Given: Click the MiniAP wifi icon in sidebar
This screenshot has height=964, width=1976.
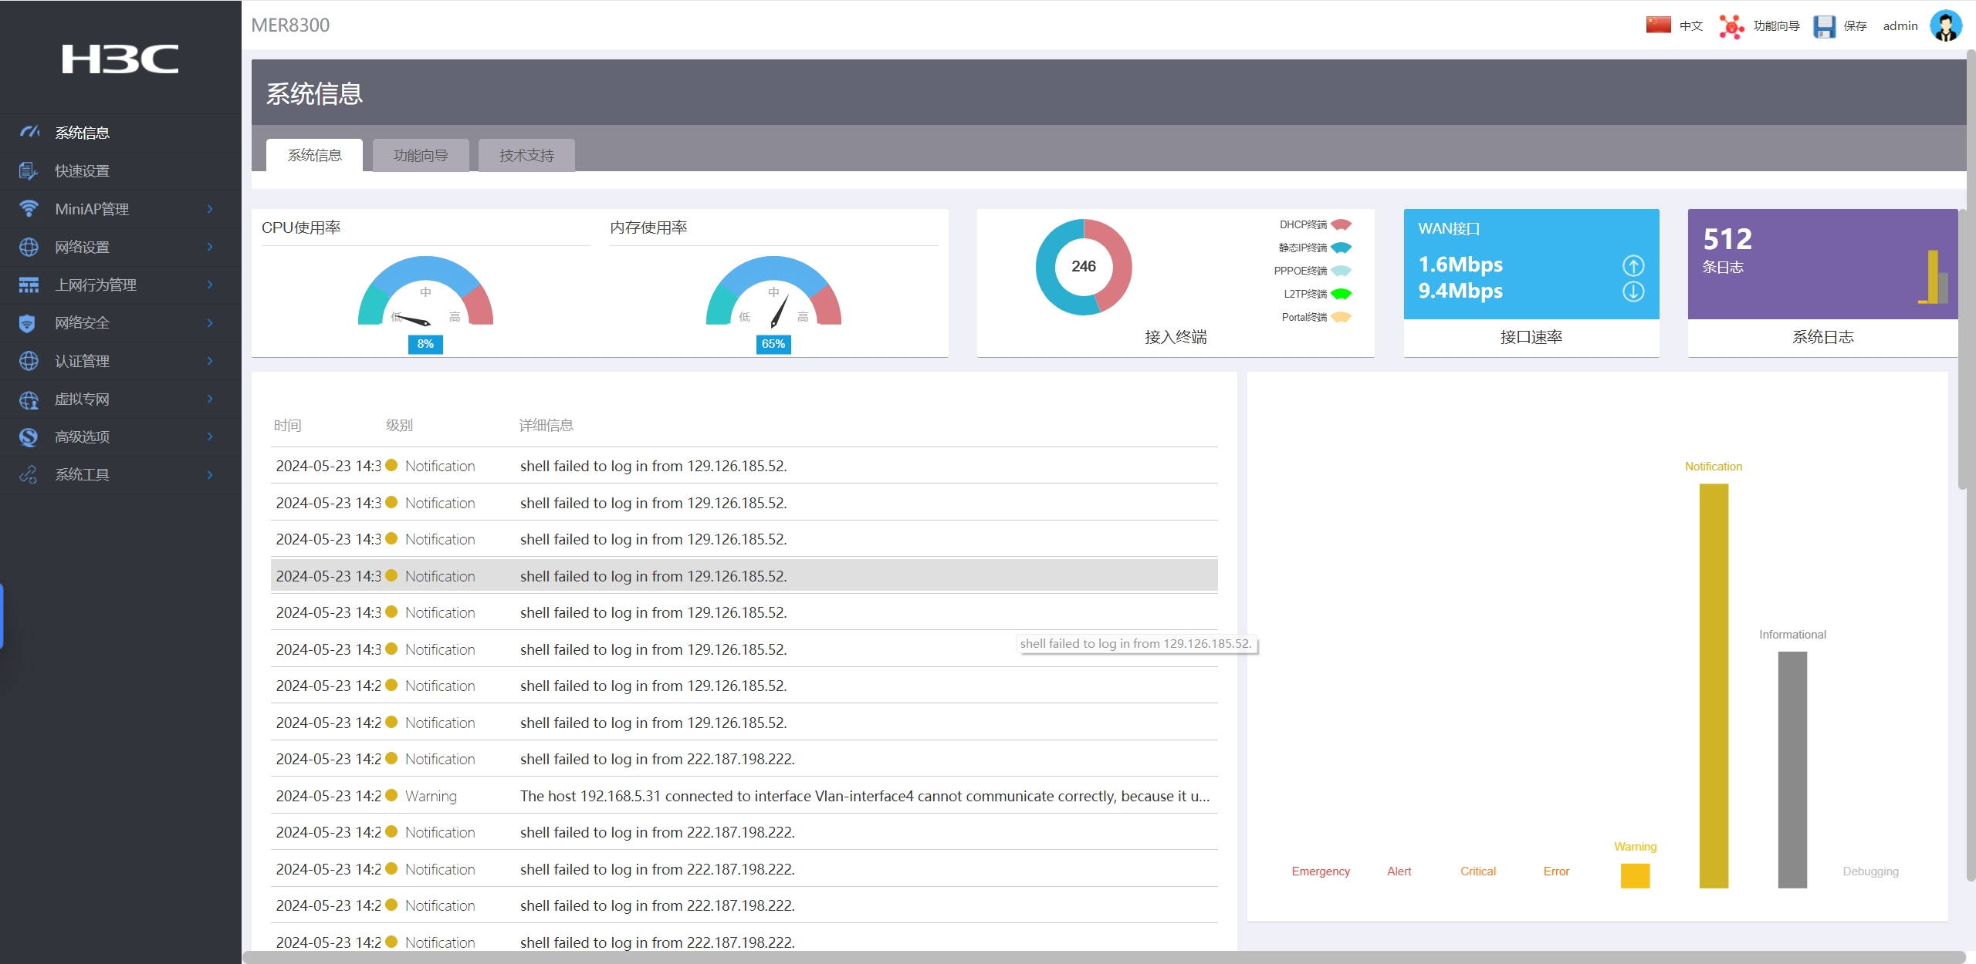Looking at the screenshot, I should (x=29, y=208).
